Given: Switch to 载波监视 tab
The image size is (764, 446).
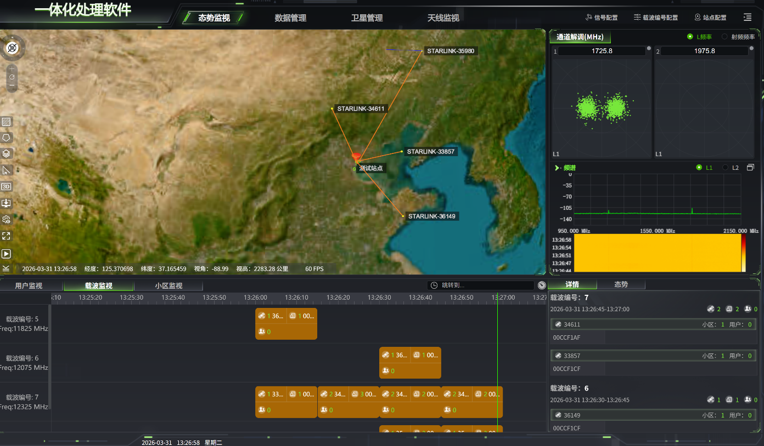Looking at the screenshot, I should point(99,286).
